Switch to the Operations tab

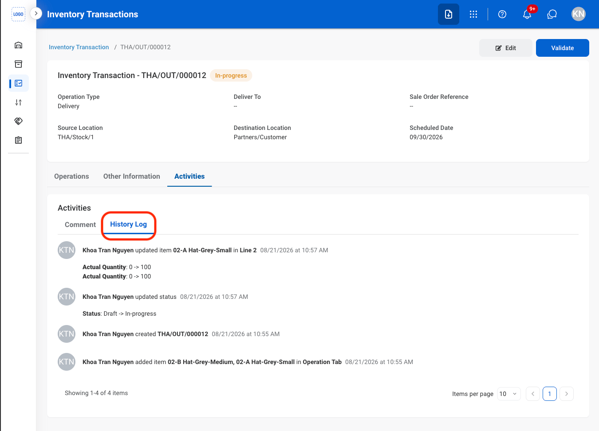(x=71, y=176)
